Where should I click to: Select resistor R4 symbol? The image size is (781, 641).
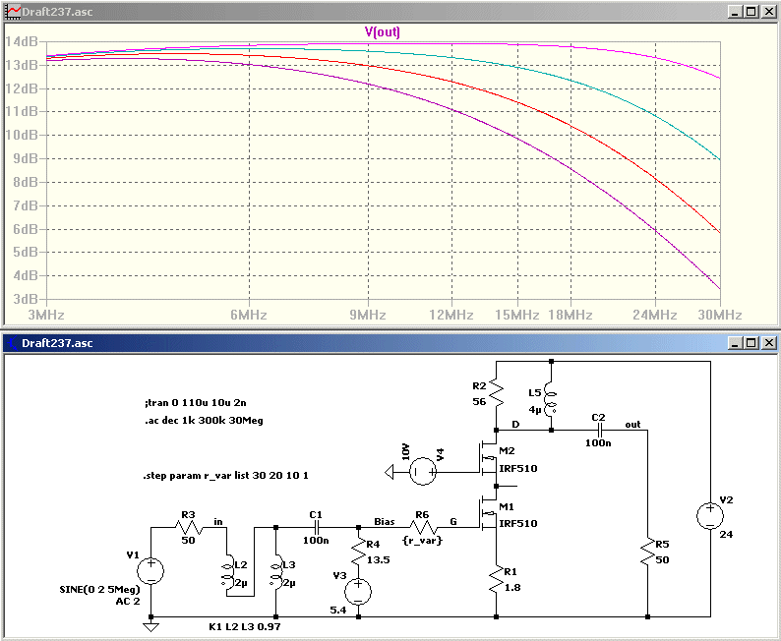pyautogui.click(x=358, y=553)
